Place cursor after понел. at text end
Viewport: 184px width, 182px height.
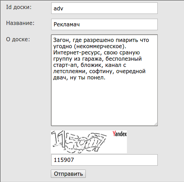point(105,78)
